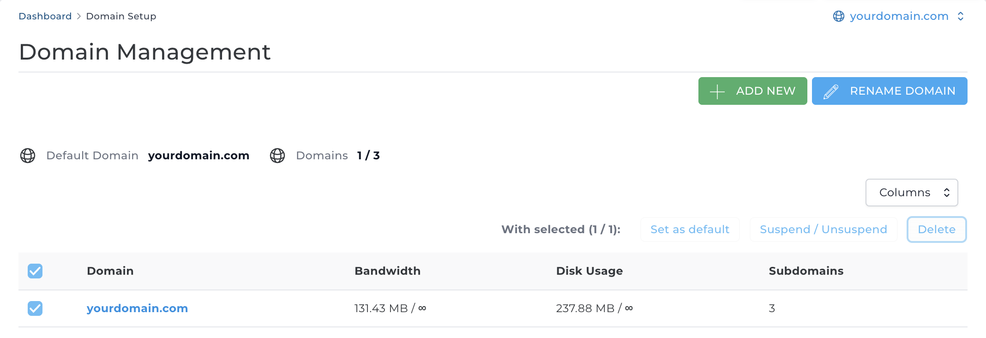Click the plus icon on ADD NEW button

717,91
